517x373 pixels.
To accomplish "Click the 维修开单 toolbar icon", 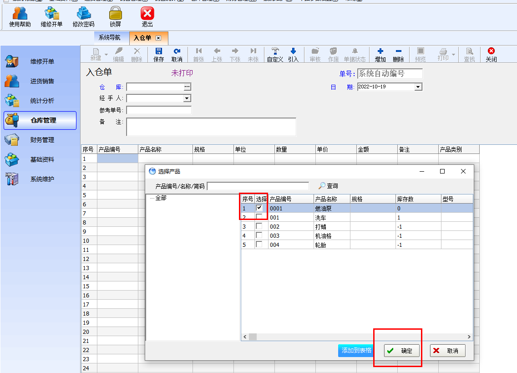I will point(51,16).
